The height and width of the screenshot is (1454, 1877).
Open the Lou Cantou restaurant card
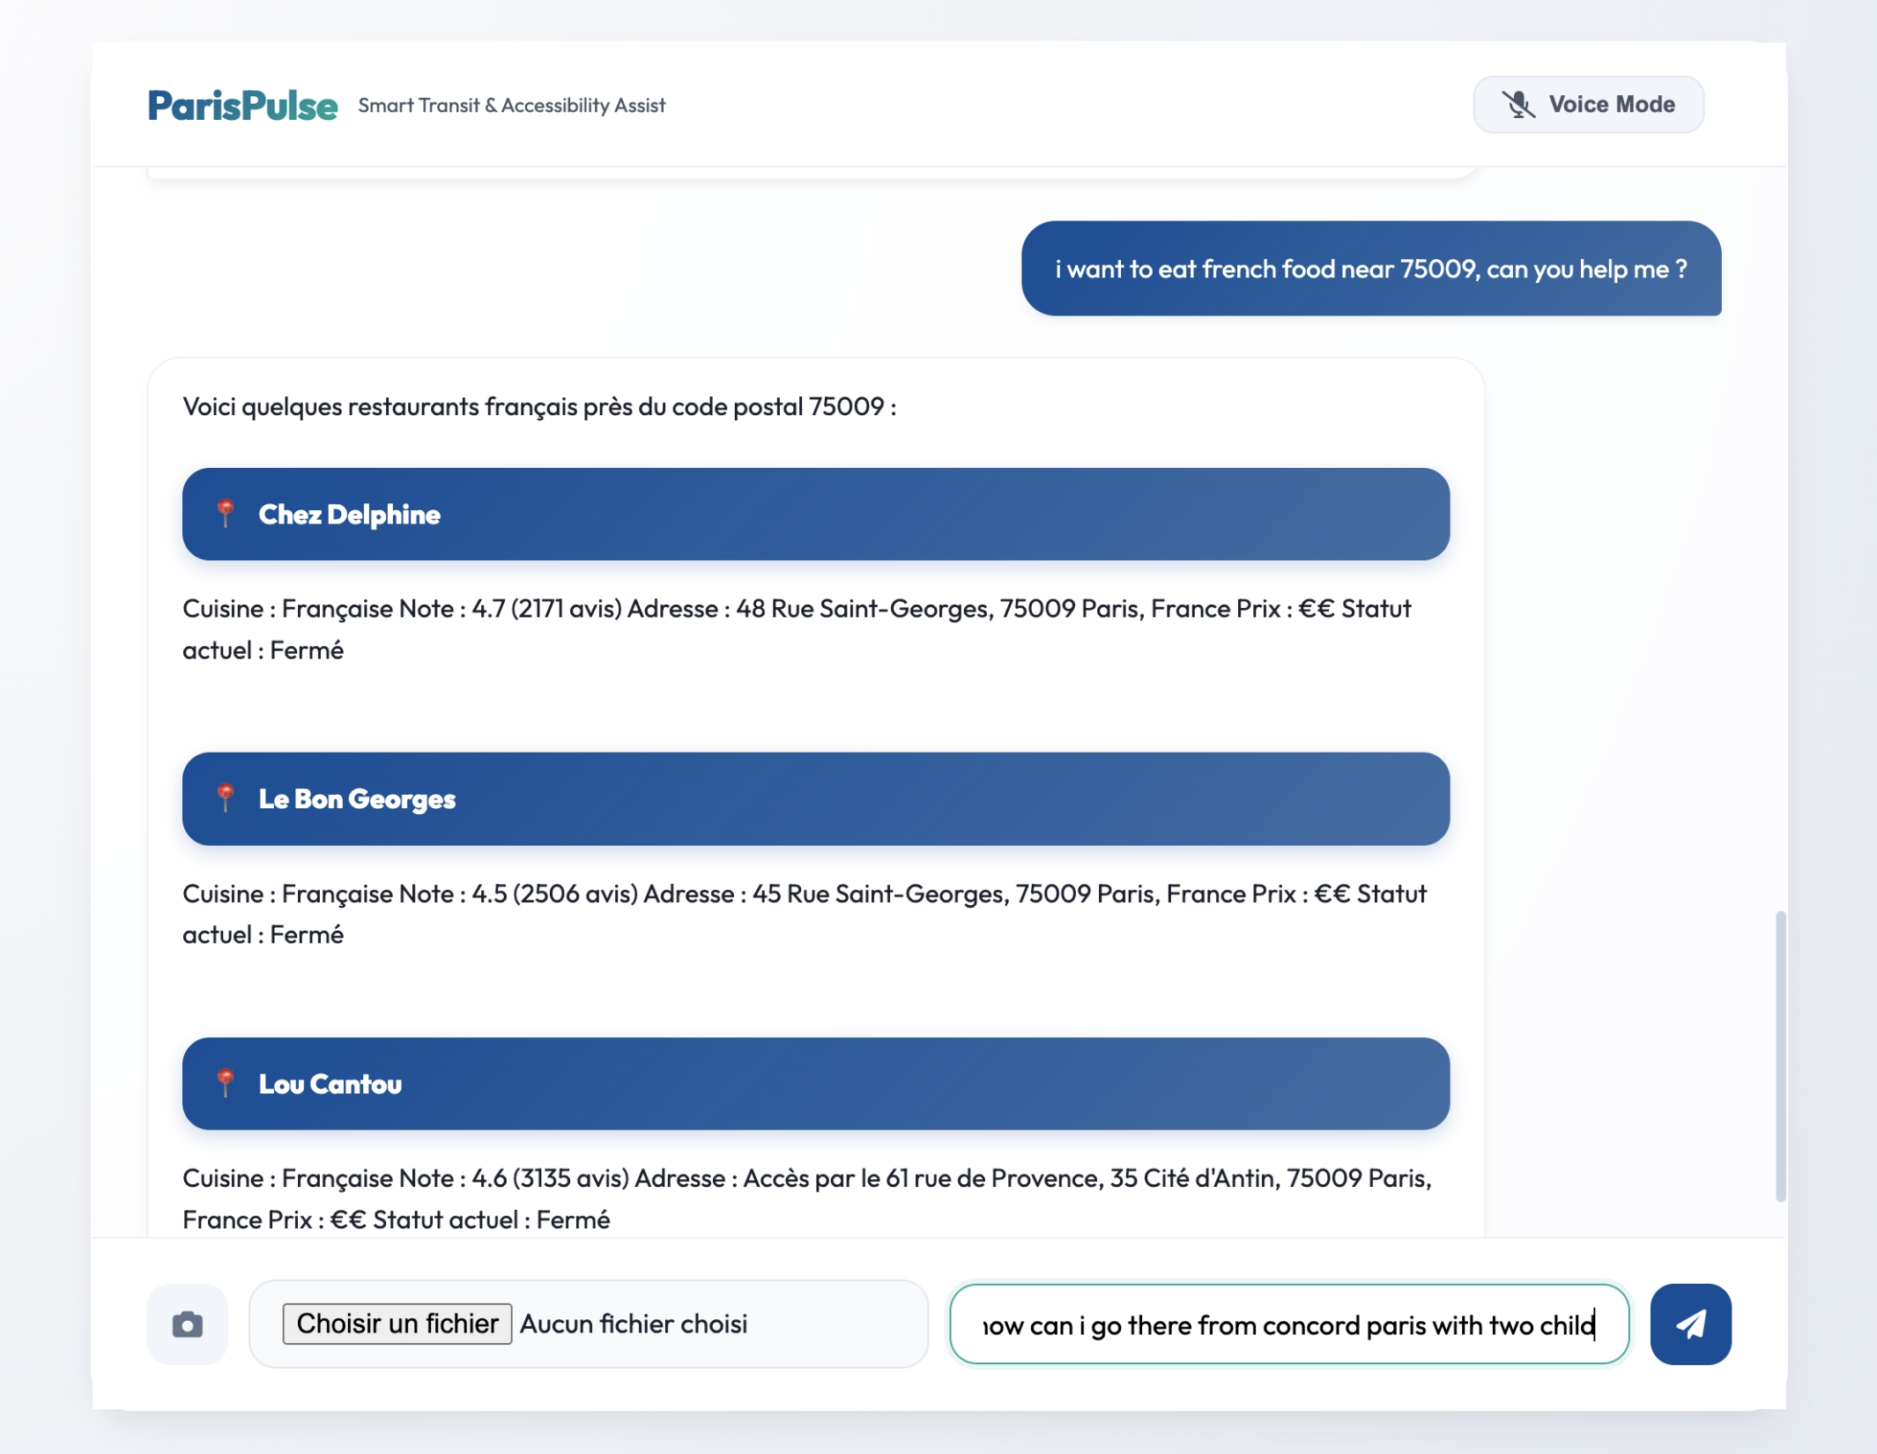pyautogui.click(x=815, y=1083)
